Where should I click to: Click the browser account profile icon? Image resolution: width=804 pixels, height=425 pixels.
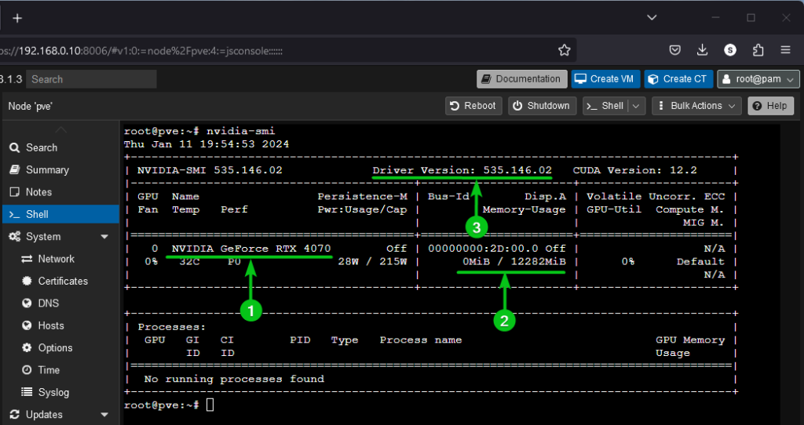730,50
